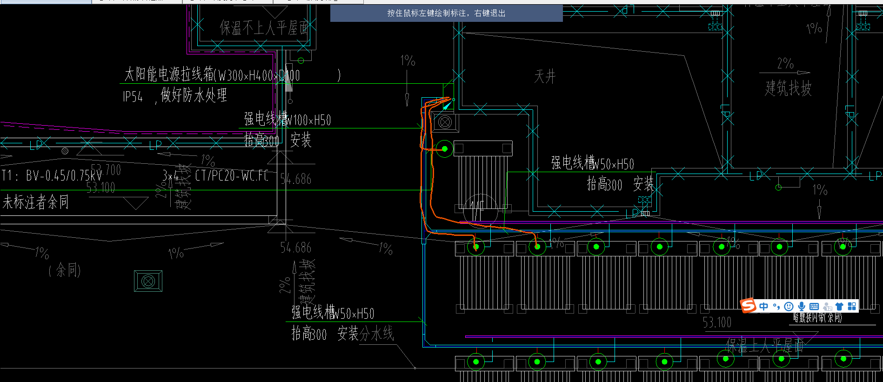Select the 天井 room label
The height and width of the screenshot is (382, 883).
click(545, 76)
